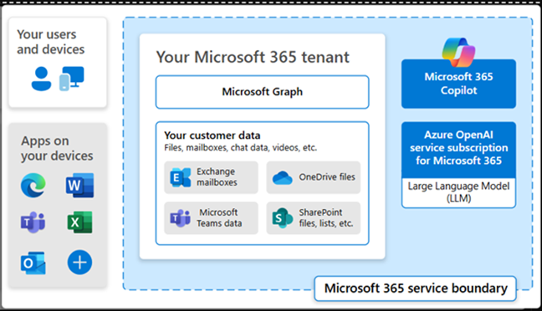Click the Microsoft 365 Copilot box

[x=458, y=84]
